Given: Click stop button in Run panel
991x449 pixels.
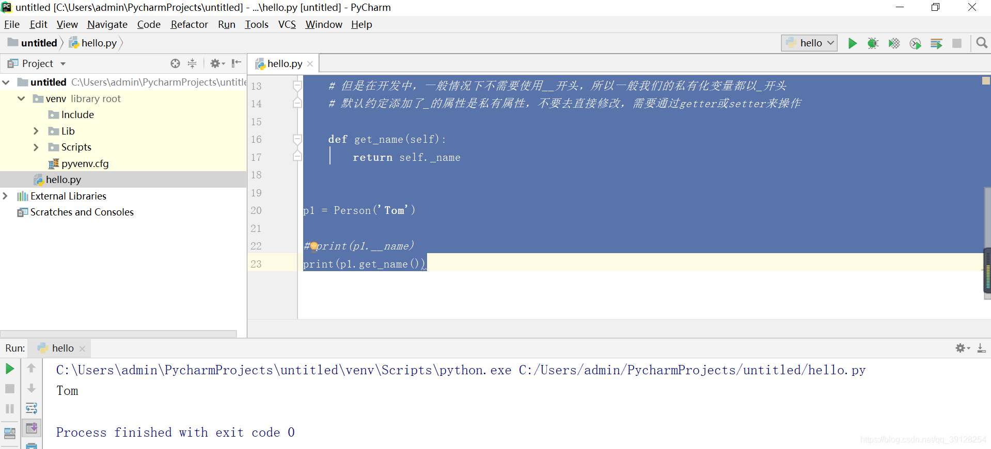Looking at the screenshot, I should 9,389.
